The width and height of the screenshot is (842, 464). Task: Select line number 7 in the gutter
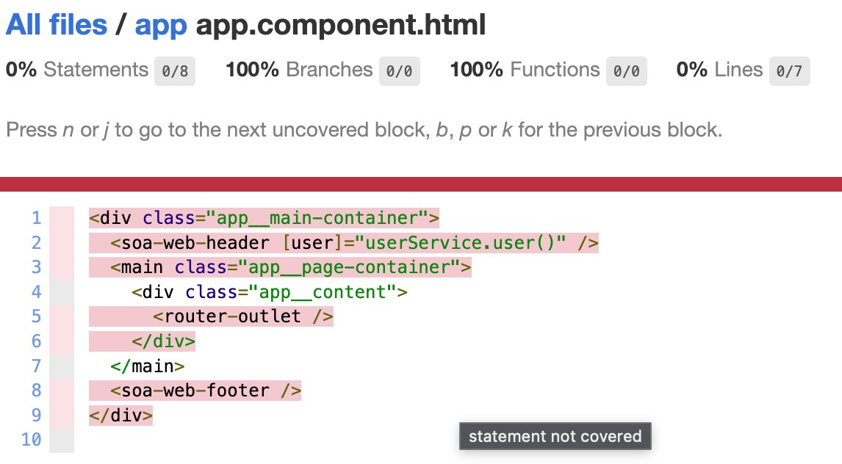point(37,366)
